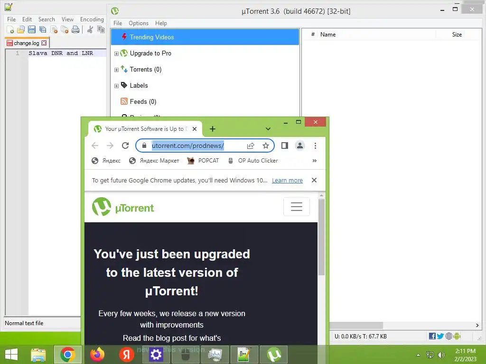Click the Twitter icon in µTorrent status bar

pyautogui.click(x=440, y=336)
